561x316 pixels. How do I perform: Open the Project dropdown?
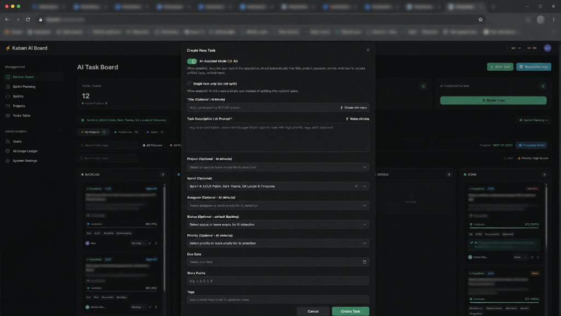278,167
